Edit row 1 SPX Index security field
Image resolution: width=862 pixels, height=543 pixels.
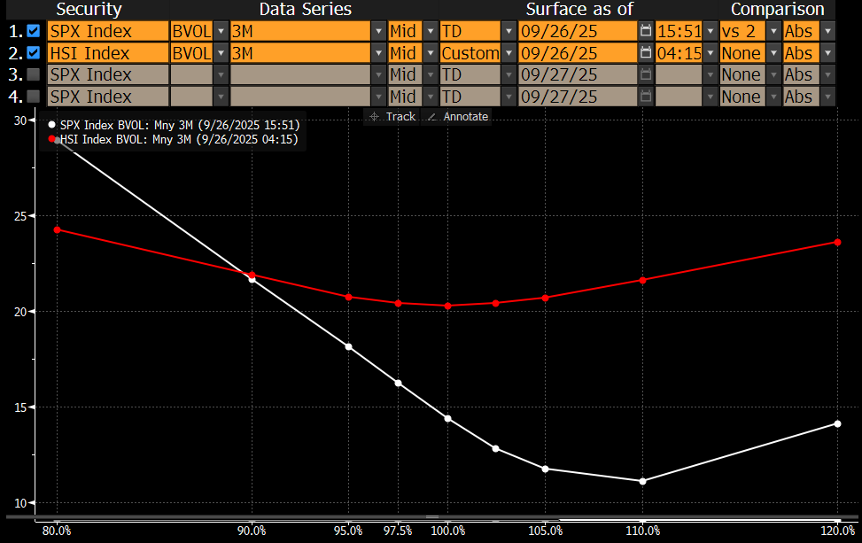[x=108, y=31]
